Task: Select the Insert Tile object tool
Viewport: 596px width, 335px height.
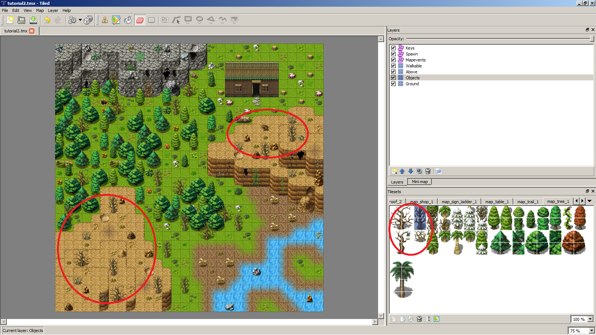Action: tap(234, 20)
